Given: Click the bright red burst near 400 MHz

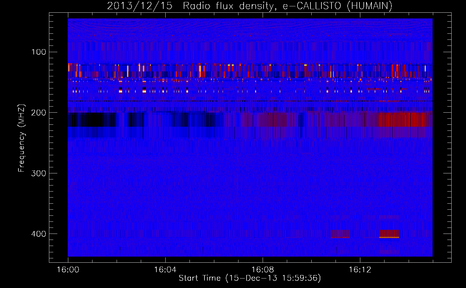Looking at the screenshot, I should [x=389, y=234].
